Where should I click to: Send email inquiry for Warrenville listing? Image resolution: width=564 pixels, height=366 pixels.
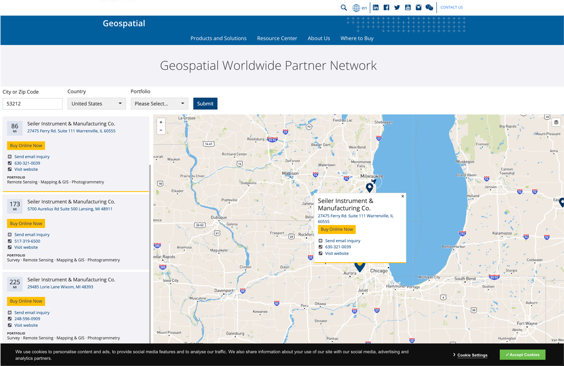click(32, 156)
